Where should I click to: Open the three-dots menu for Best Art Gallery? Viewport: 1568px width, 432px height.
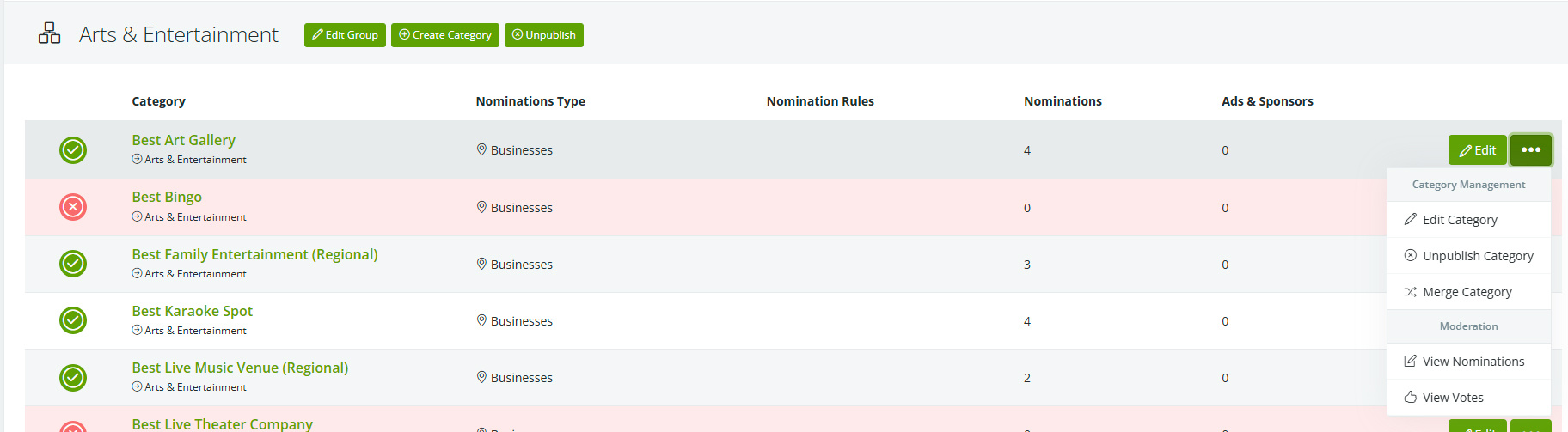click(x=1530, y=150)
